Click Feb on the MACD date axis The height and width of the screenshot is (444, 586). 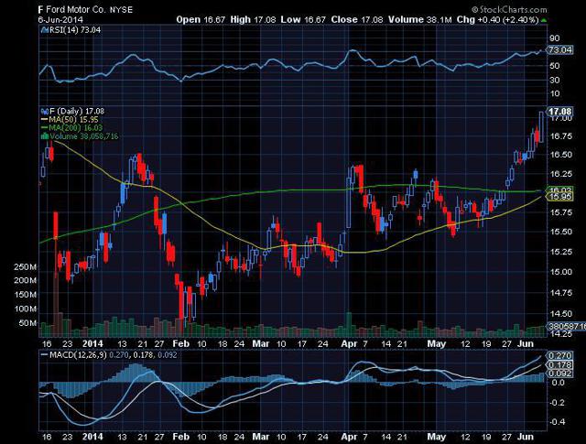[181, 437]
